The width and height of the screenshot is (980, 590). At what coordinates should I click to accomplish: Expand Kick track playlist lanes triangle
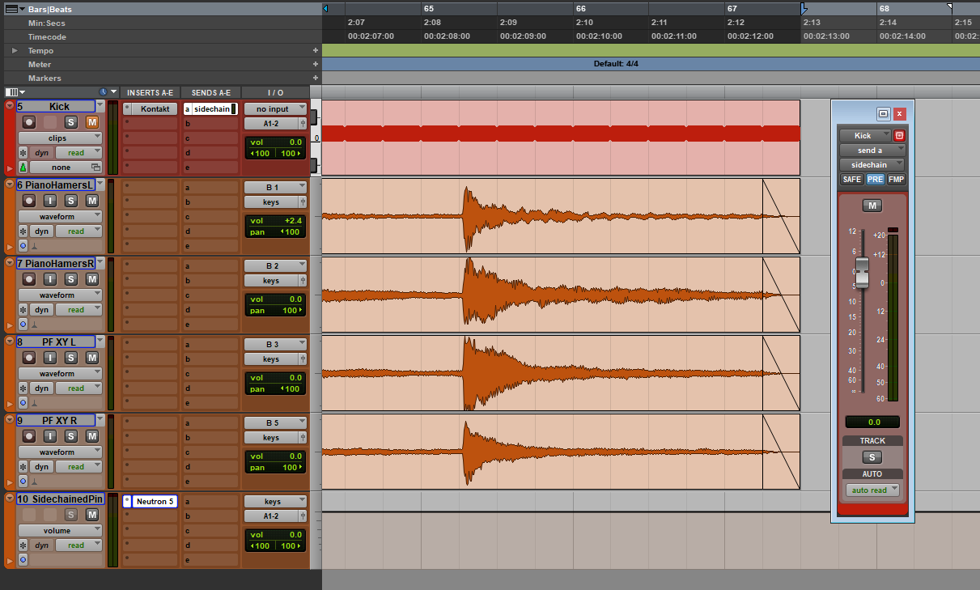pos(10,168)
